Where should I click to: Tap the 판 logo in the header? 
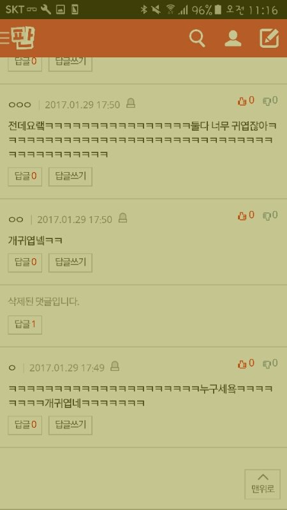[23, 38]
